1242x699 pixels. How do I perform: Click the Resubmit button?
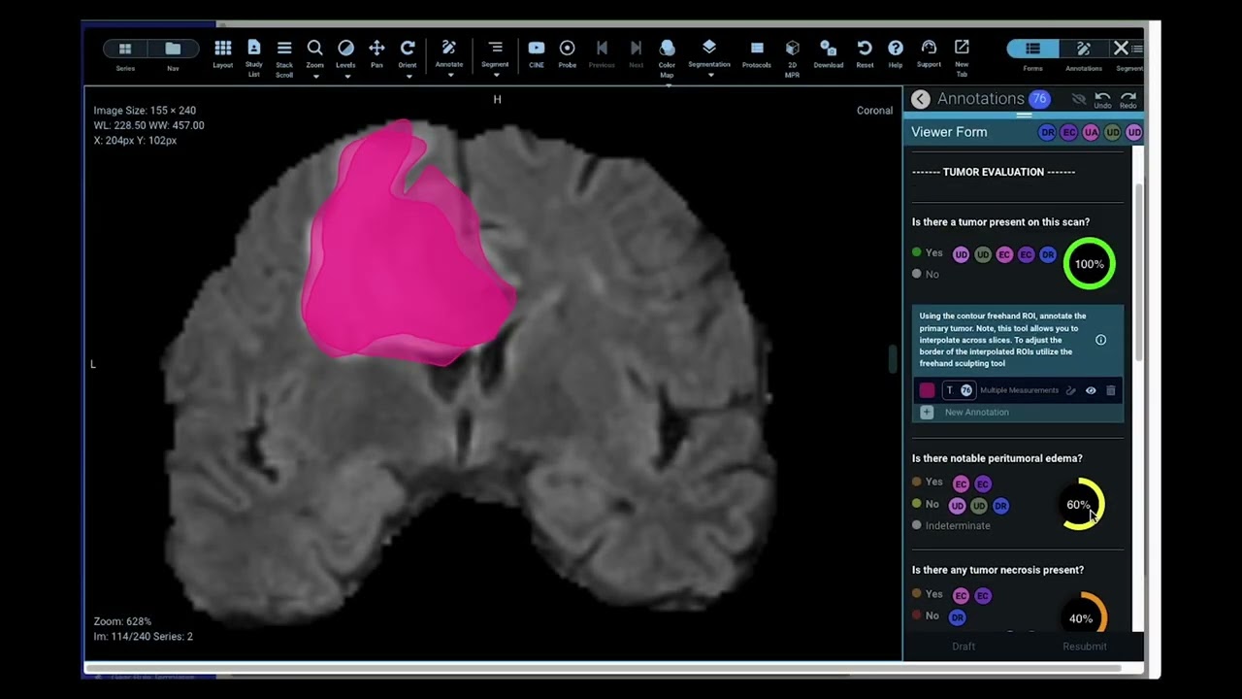(x=1084, y=647)
